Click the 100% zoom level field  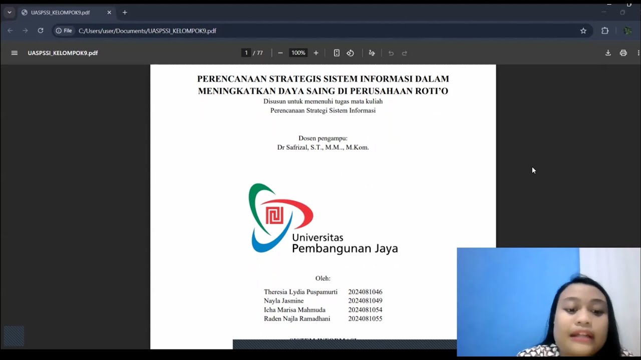(x=298, y=53)
